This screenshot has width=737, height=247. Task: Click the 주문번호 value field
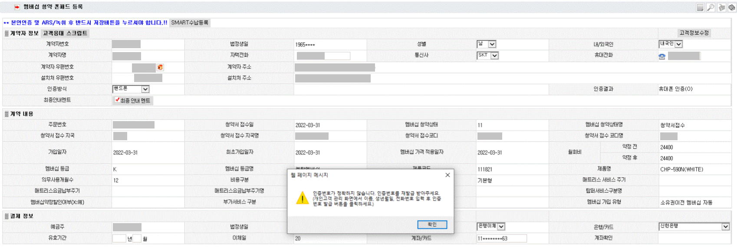[134, 125]
